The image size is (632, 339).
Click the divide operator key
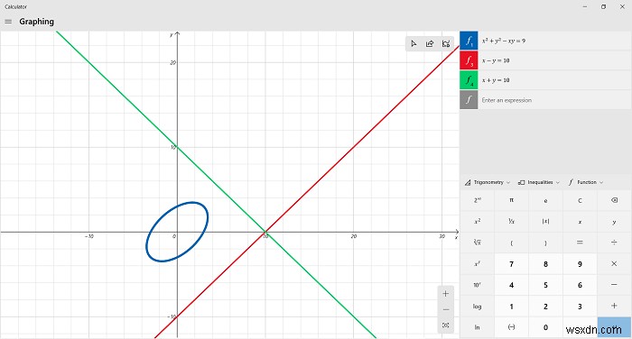point(614,243)
